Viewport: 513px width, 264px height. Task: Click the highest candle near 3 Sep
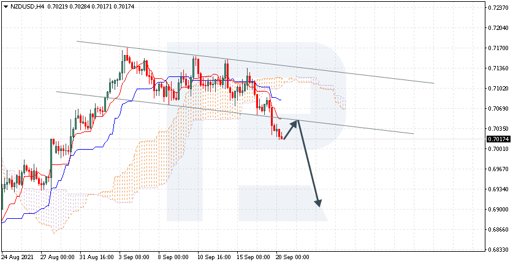click(126, 57)
